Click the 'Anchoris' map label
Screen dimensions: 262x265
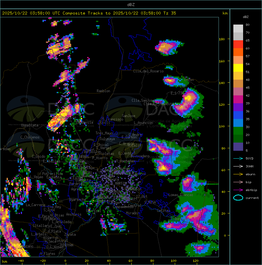pyautogui.click(x=74, y=214)
